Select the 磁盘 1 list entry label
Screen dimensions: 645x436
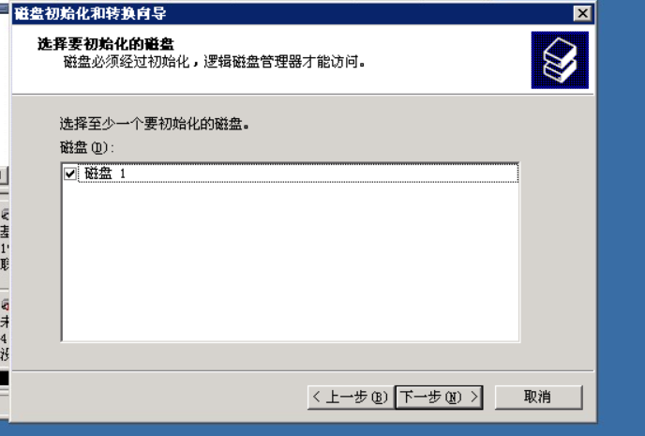tap(104, 173)
